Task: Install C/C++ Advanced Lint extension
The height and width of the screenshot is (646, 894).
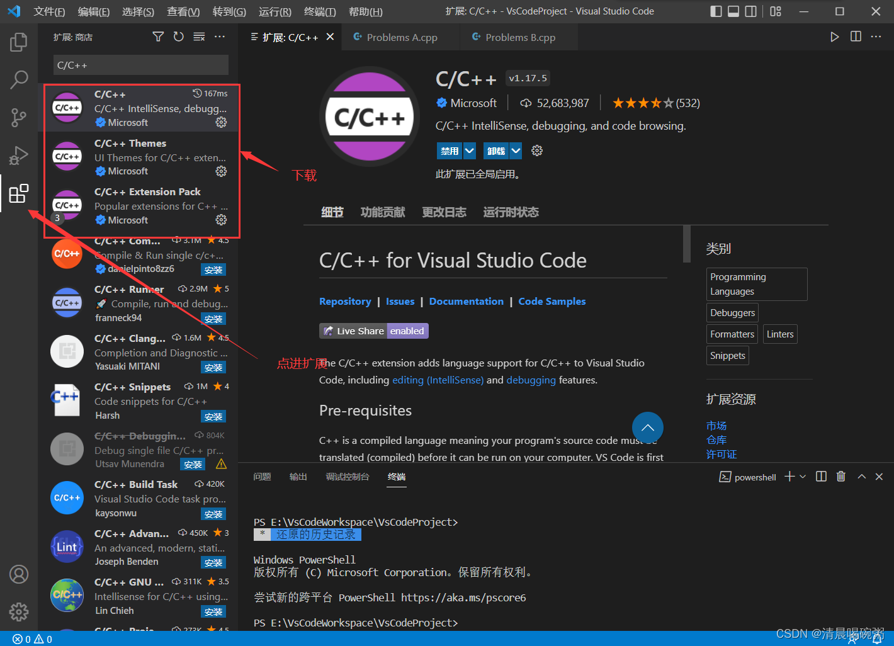Action: pyautogui.click(x=213, y=562)
